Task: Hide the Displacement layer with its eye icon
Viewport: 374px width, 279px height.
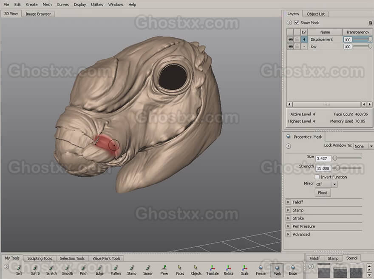Action: 290,39
